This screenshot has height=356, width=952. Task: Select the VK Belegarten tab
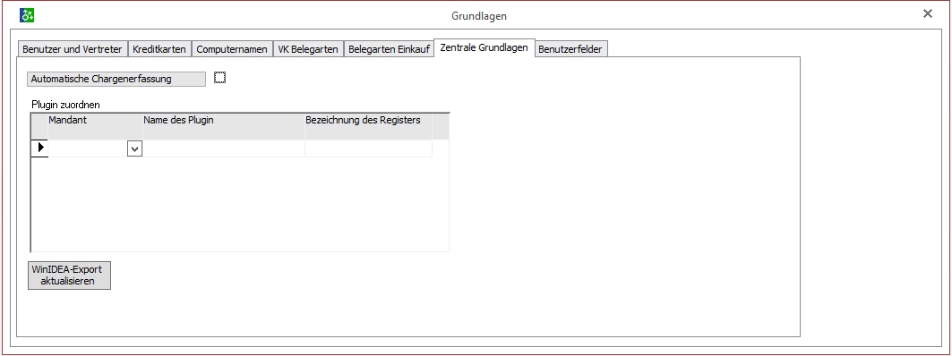[x=308, y=49]
